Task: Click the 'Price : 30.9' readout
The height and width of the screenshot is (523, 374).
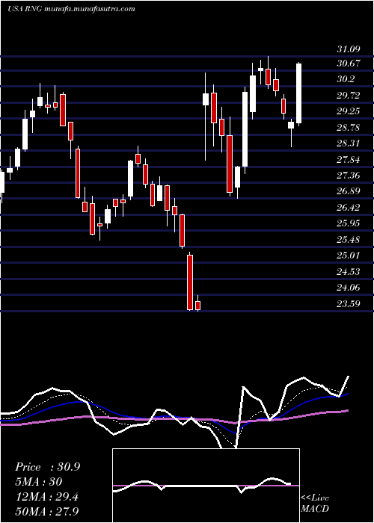Action: pos(47,467)
